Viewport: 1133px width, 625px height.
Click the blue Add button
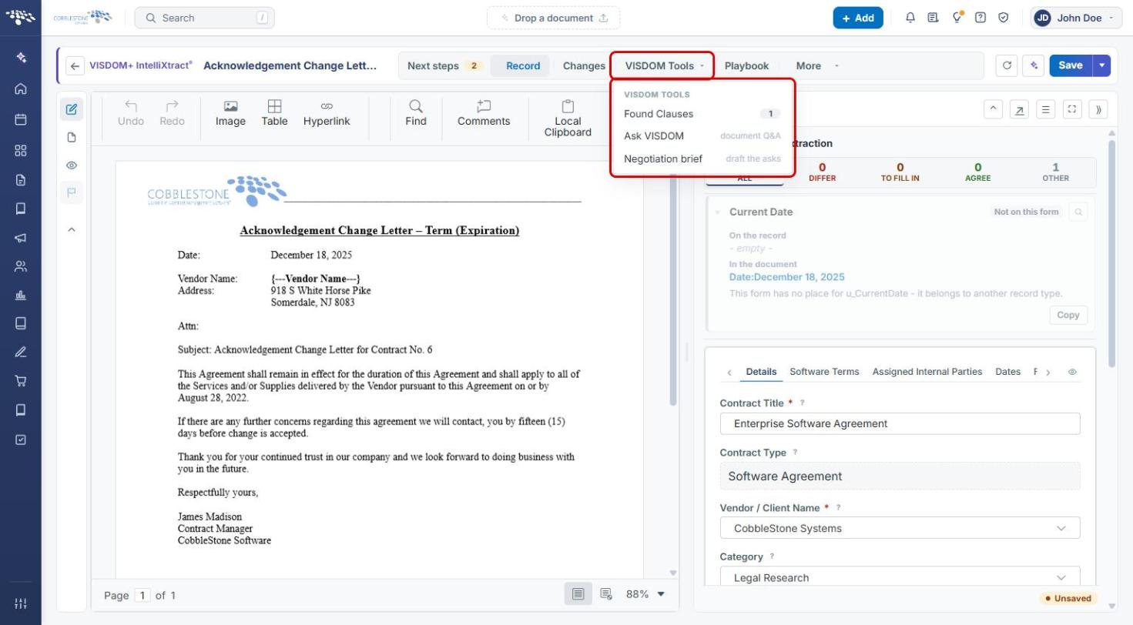pos(858,18)
